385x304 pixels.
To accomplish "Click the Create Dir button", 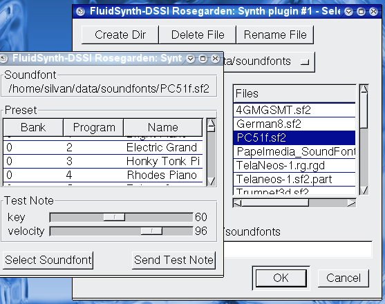I will click(120, 35).
